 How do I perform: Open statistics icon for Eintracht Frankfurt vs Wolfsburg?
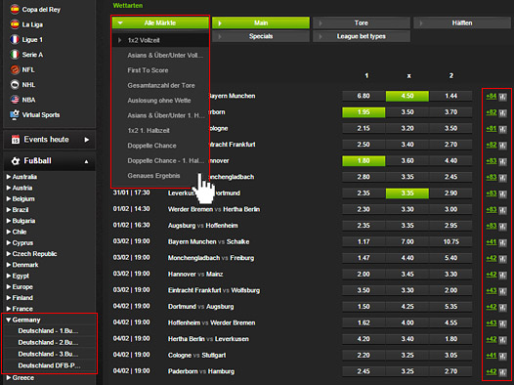pyautogui.click(x=502, y=291)
